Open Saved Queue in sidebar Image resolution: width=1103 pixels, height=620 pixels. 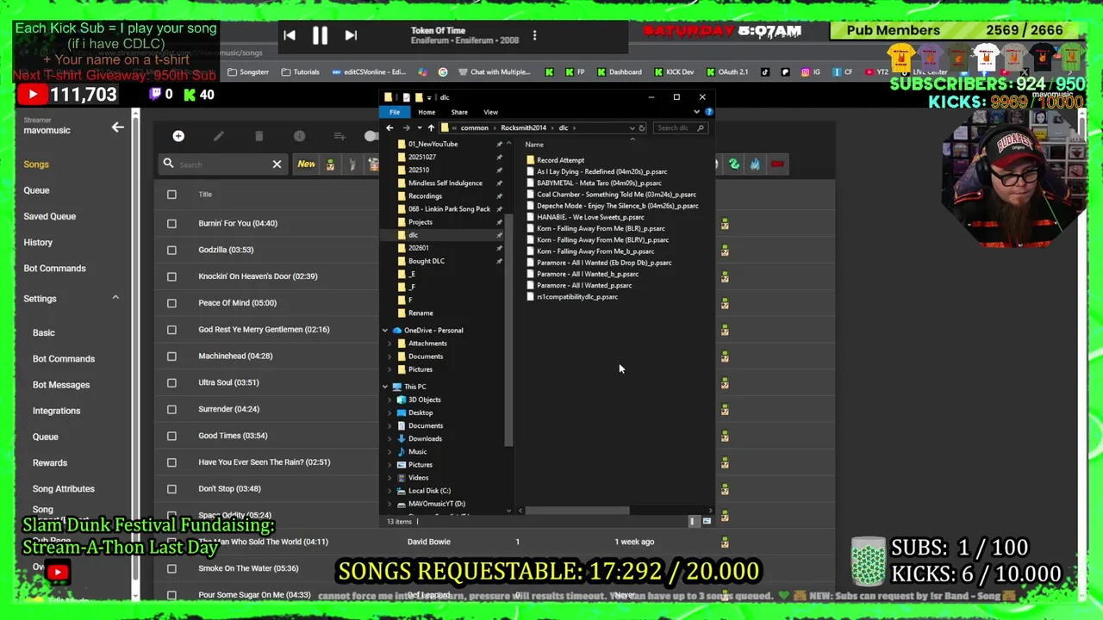[50, 216]
